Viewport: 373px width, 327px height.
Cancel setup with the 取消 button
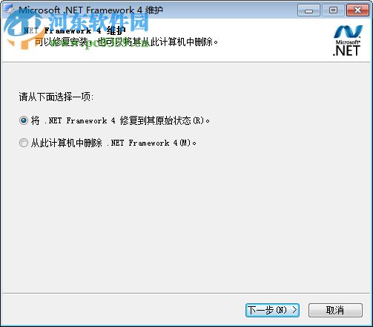(x=335, y=310)
